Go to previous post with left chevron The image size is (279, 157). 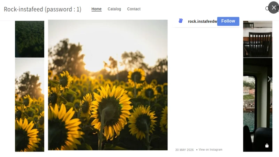[x=18, y=79]
